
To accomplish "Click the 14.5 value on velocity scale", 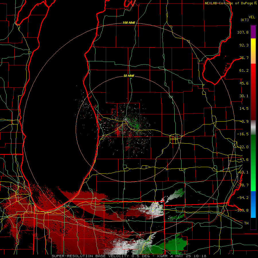I will click(x=244, y=109).
